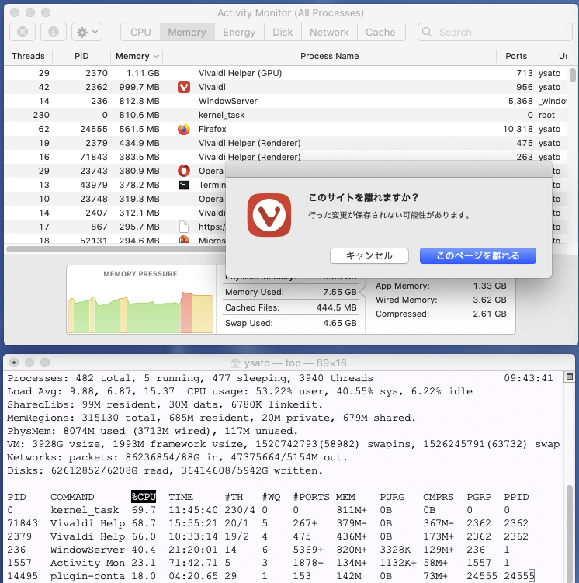This screenshot has width=579, height=583.
Task: Click the Firefox icon in process list
Action: coord(184,129)
